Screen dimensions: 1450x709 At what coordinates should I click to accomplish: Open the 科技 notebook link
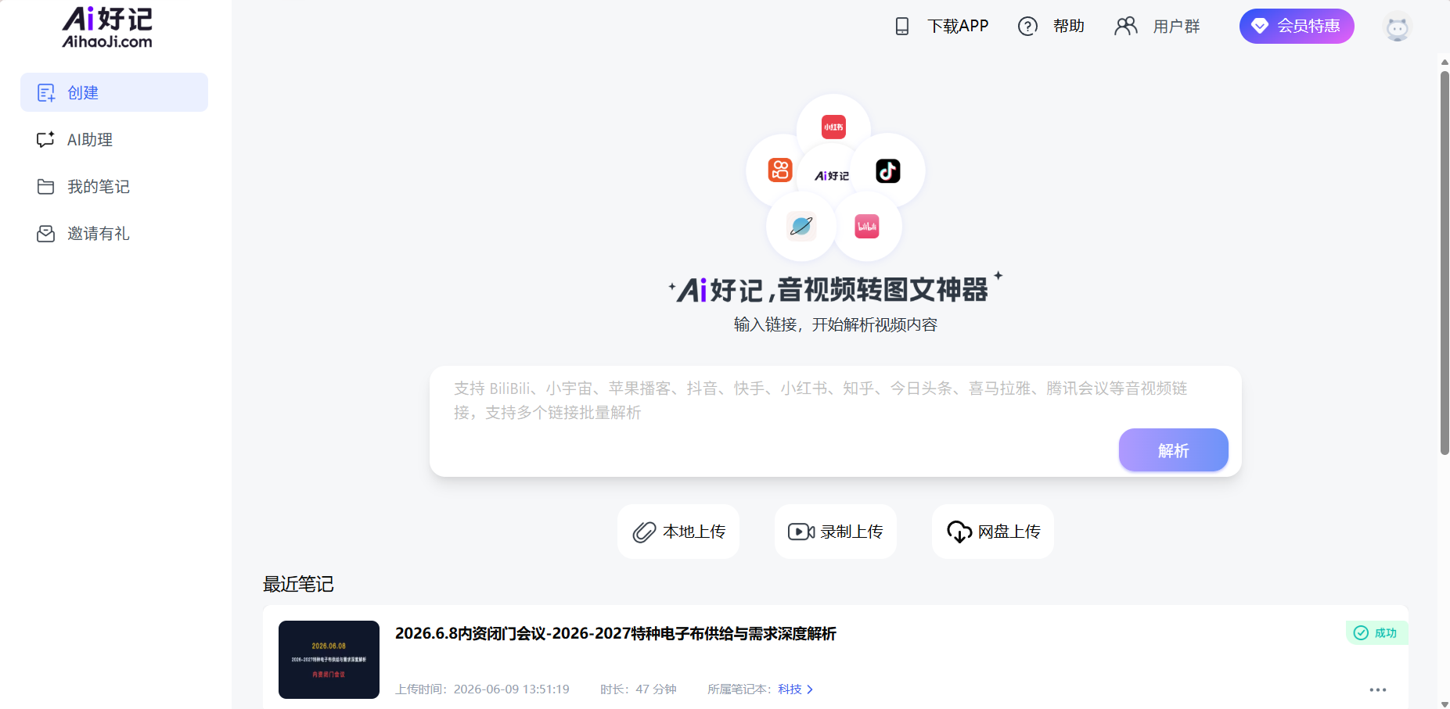790,689
